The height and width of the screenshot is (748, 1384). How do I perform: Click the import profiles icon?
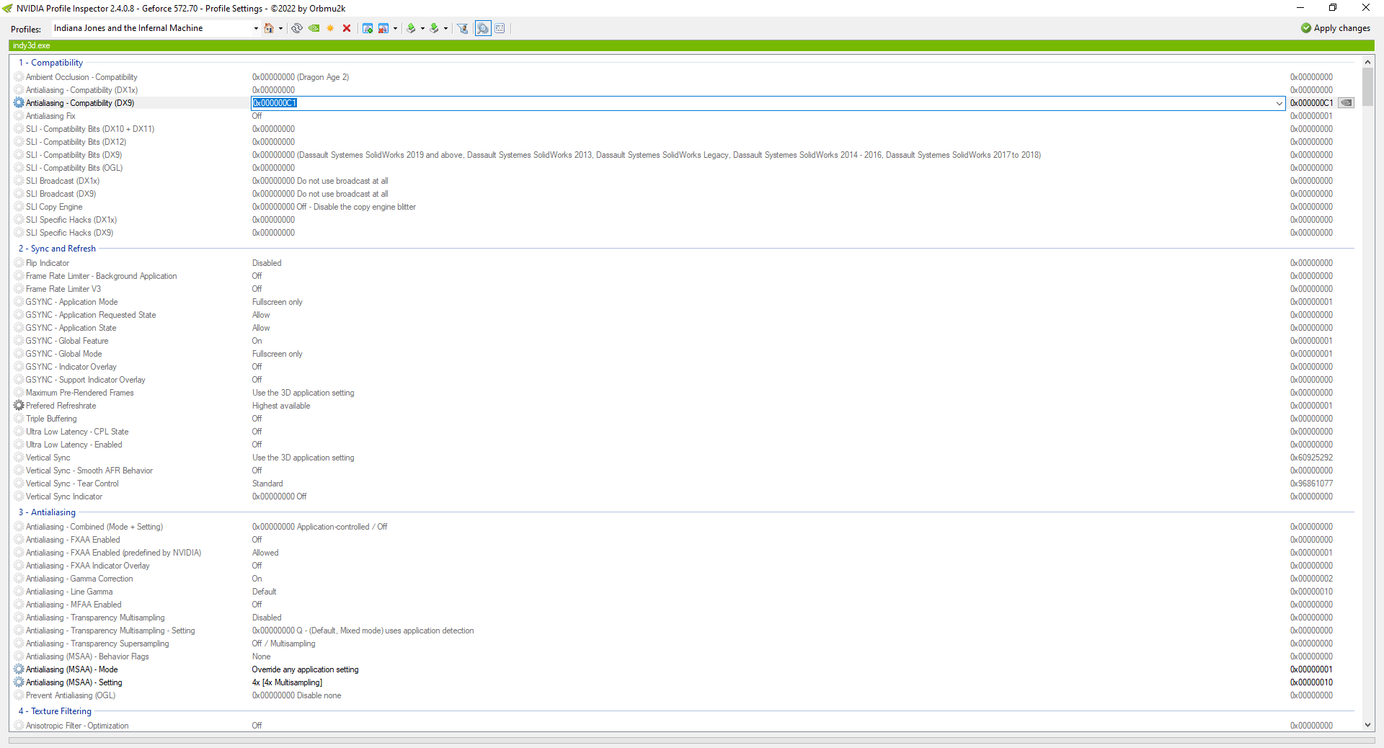434,28
